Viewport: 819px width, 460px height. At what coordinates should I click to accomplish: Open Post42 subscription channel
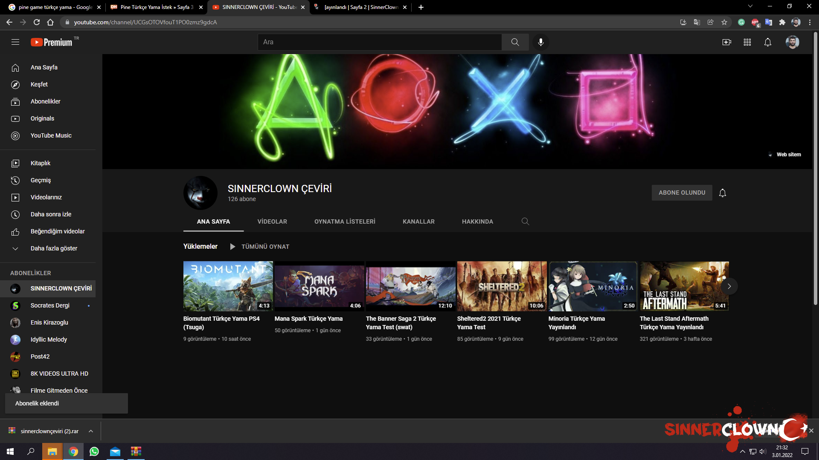(x=48, y=356)
